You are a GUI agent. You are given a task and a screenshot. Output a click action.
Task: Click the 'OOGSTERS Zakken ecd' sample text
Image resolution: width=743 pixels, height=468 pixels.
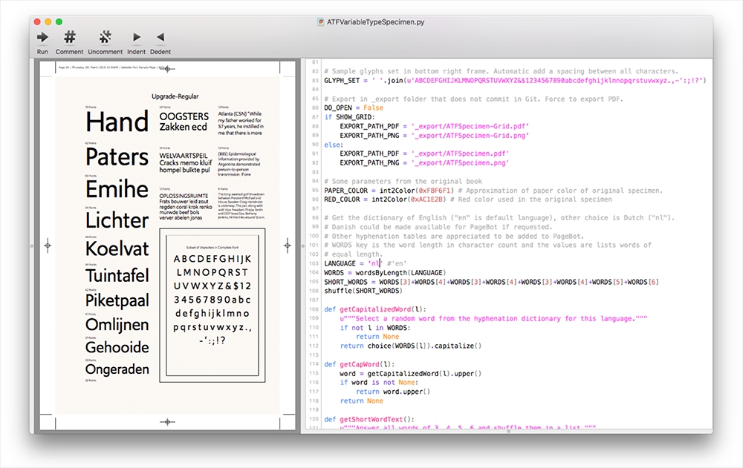pyautogui.click(x=184, y=122)
